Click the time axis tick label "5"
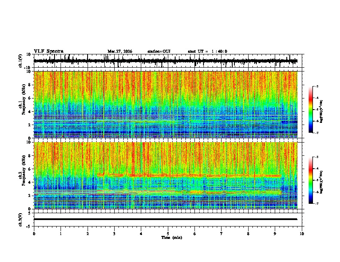 (168, 234)
